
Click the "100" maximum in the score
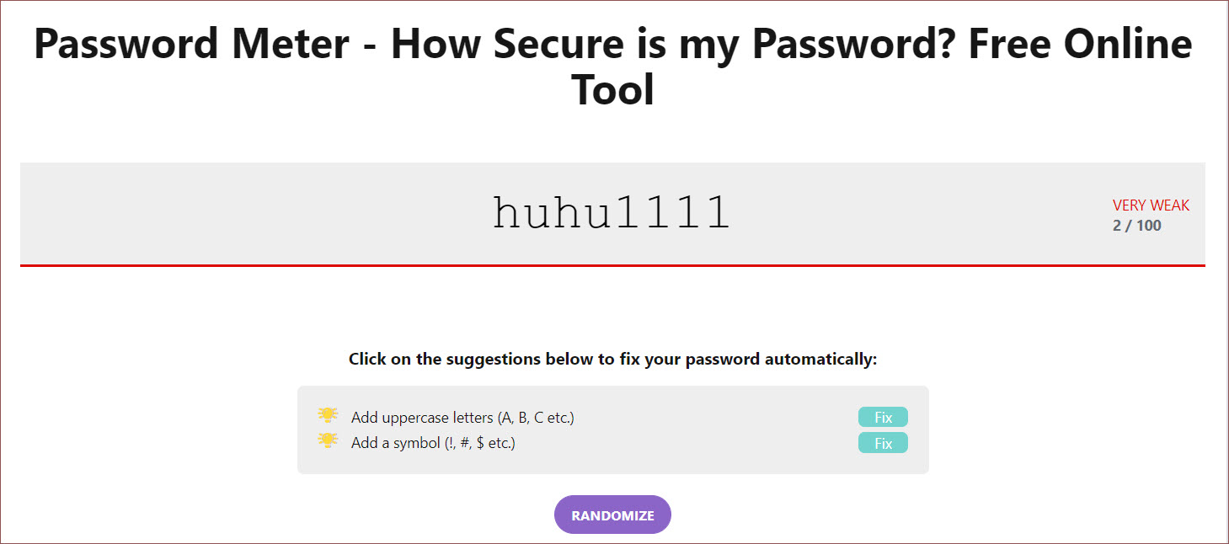1148,226
